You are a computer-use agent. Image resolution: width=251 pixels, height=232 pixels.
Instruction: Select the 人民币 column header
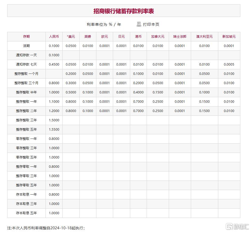click(x=54, y=37)
